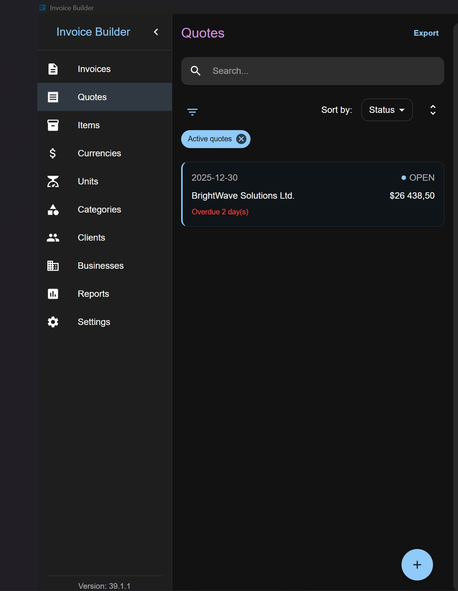The height and width of the screenshot is (591, 458).
Task: Open the Reports chart icon
Action: 53,294
